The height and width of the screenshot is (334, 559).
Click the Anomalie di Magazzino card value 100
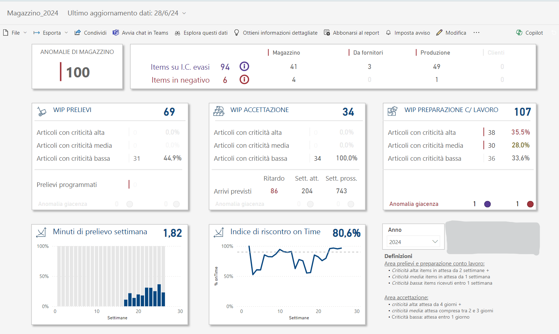click(x=78, y=72)
